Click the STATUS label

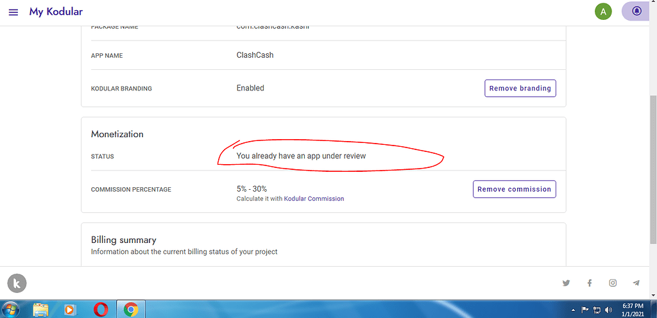(x=102, y=156)
